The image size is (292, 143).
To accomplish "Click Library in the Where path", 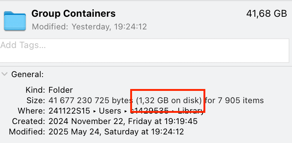I will 190,111.
